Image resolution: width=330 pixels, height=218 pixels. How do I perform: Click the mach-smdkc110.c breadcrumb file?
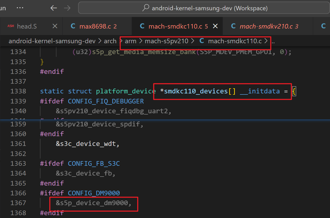coord(235,41)
